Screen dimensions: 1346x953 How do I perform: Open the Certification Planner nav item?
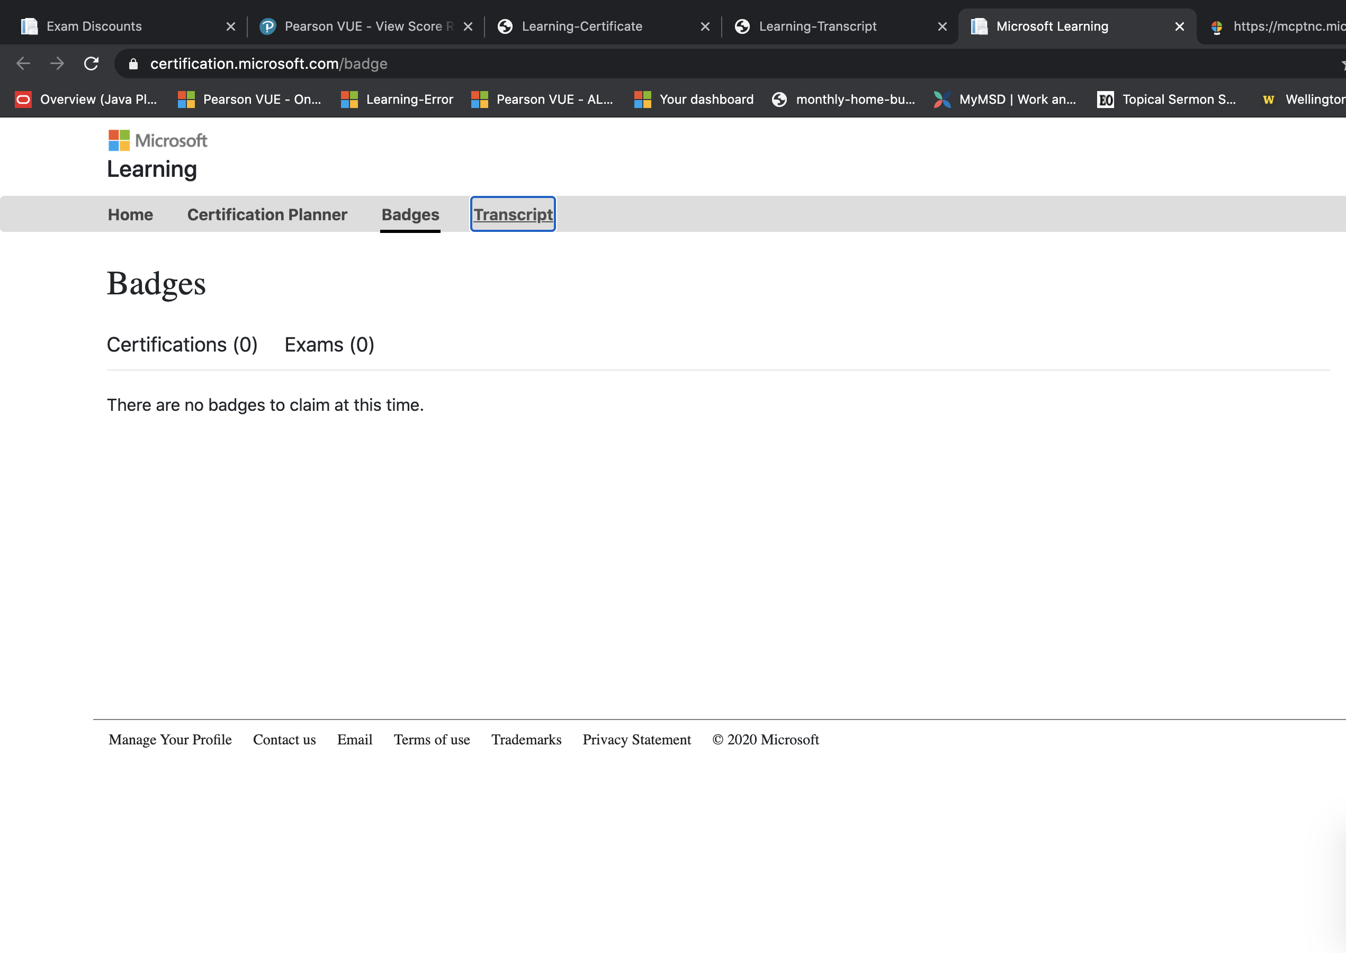pos(267,215)
